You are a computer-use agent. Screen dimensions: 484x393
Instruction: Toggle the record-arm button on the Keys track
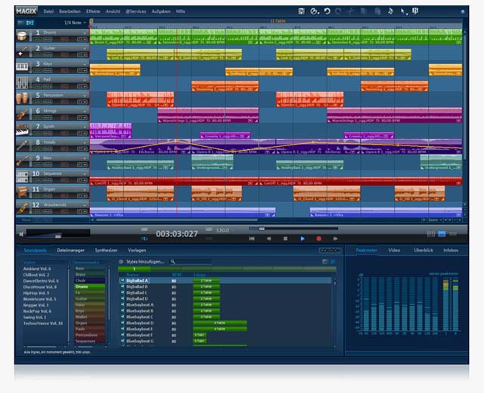64,70
